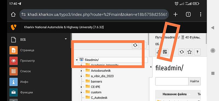Open the Страница module icon
Screen dimensions: 219x101
coord(13,50)
